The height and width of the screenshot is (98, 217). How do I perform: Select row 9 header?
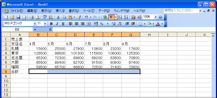(x=6, y=76)
